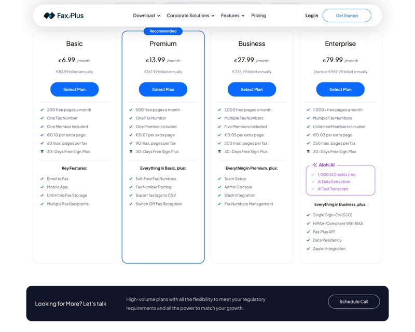
Task: Click the Schedule Call button
Action: 354,301
